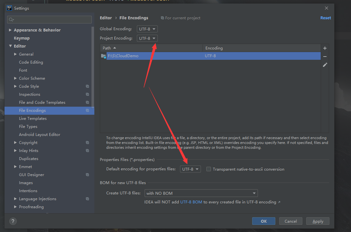
Task: Click the IntelliJ logo in title bar
Action: [x=9, y=8]
